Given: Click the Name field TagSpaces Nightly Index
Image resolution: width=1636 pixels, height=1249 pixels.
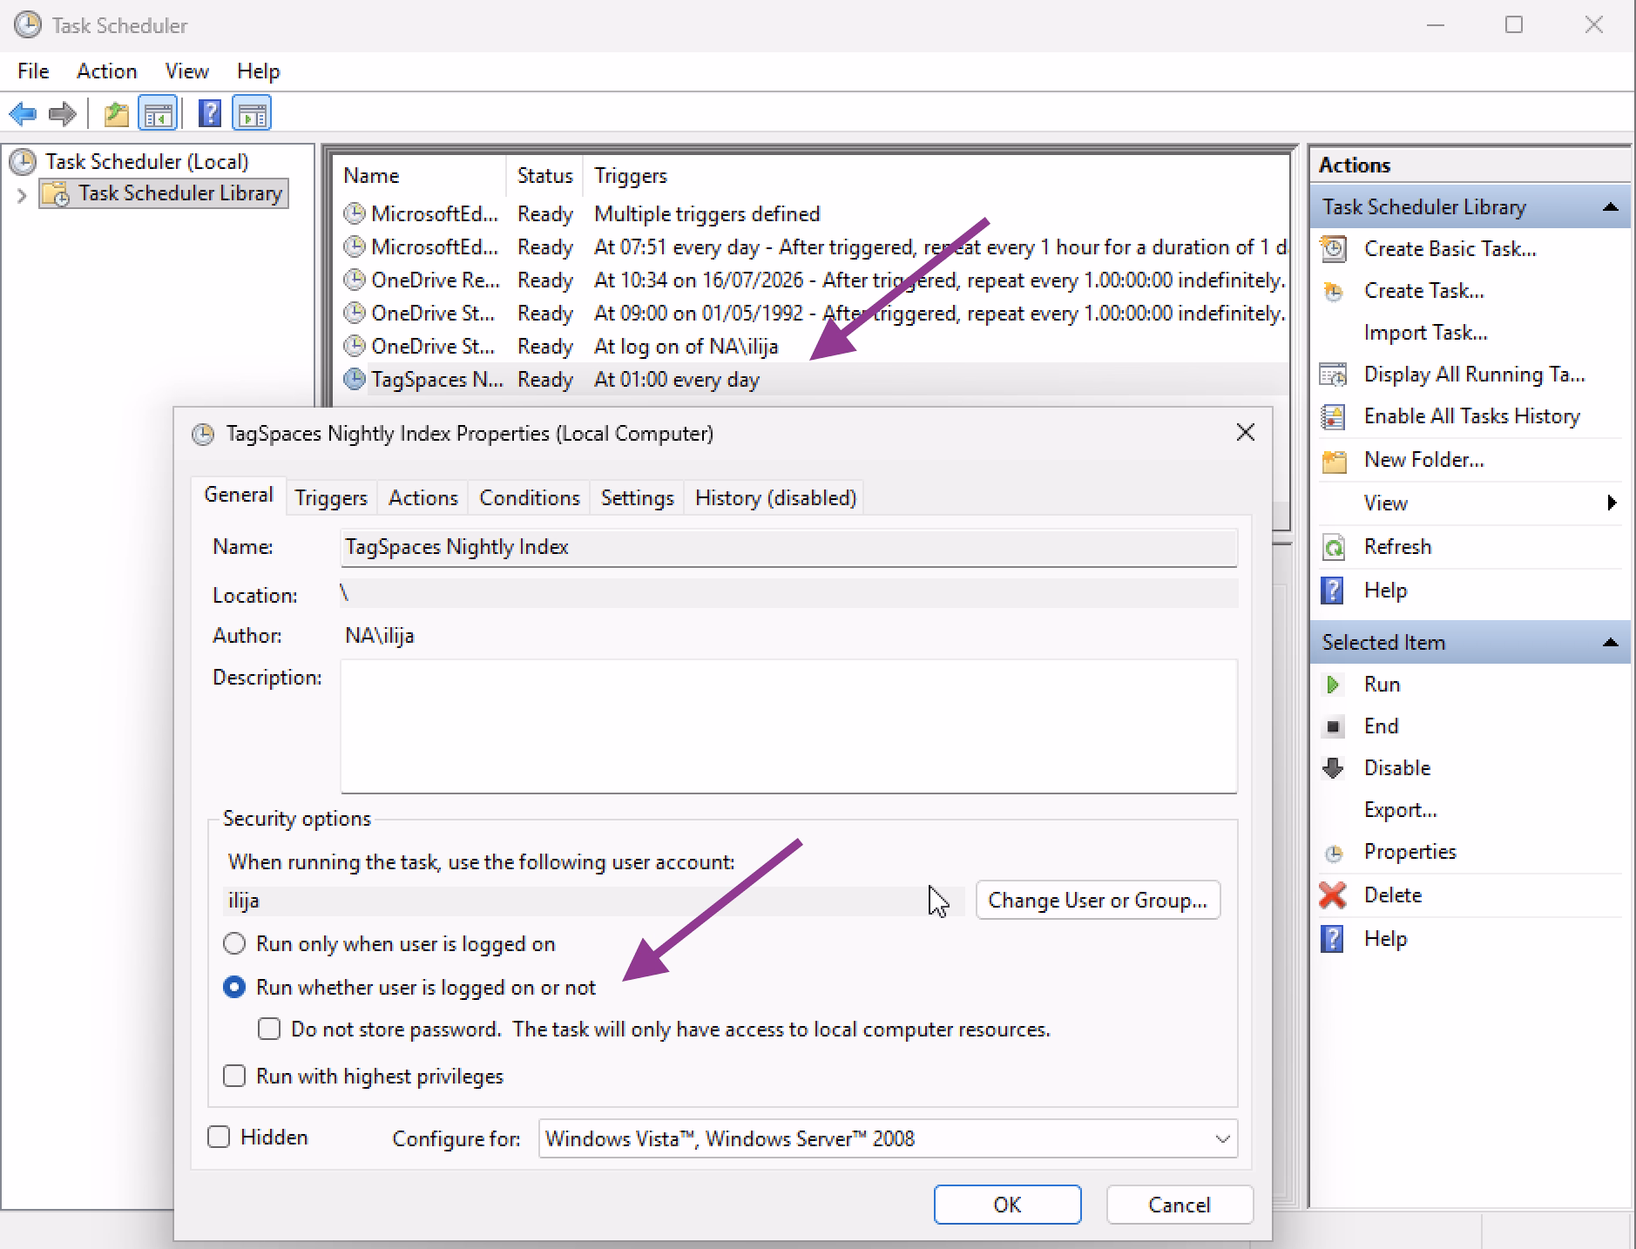Looking at the screenshot, I should tap(788, 548).
